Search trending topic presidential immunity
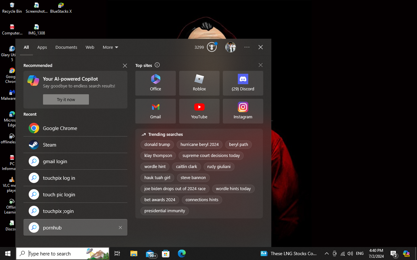 165,211
